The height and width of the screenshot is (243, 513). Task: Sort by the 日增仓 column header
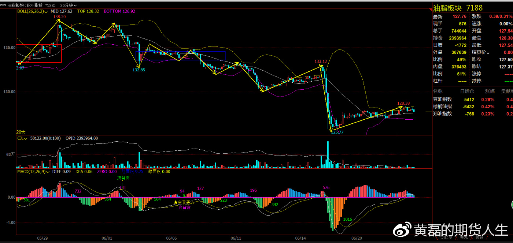pyautogui.click(x=467, y=91)
